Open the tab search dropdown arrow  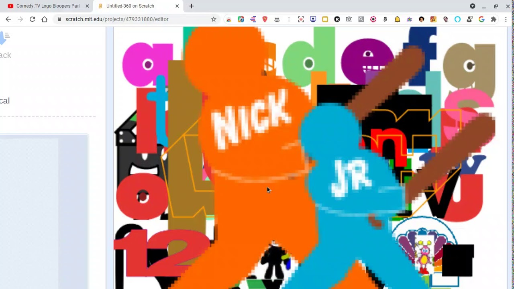click(473, 6)
